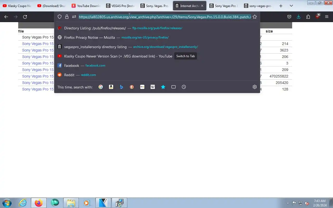Expand the list all tabs chevron

pos(291,6)
